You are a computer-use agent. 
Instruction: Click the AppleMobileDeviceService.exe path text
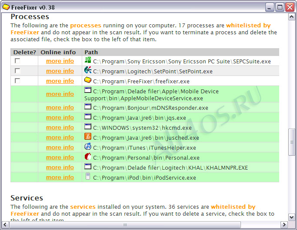151,95
